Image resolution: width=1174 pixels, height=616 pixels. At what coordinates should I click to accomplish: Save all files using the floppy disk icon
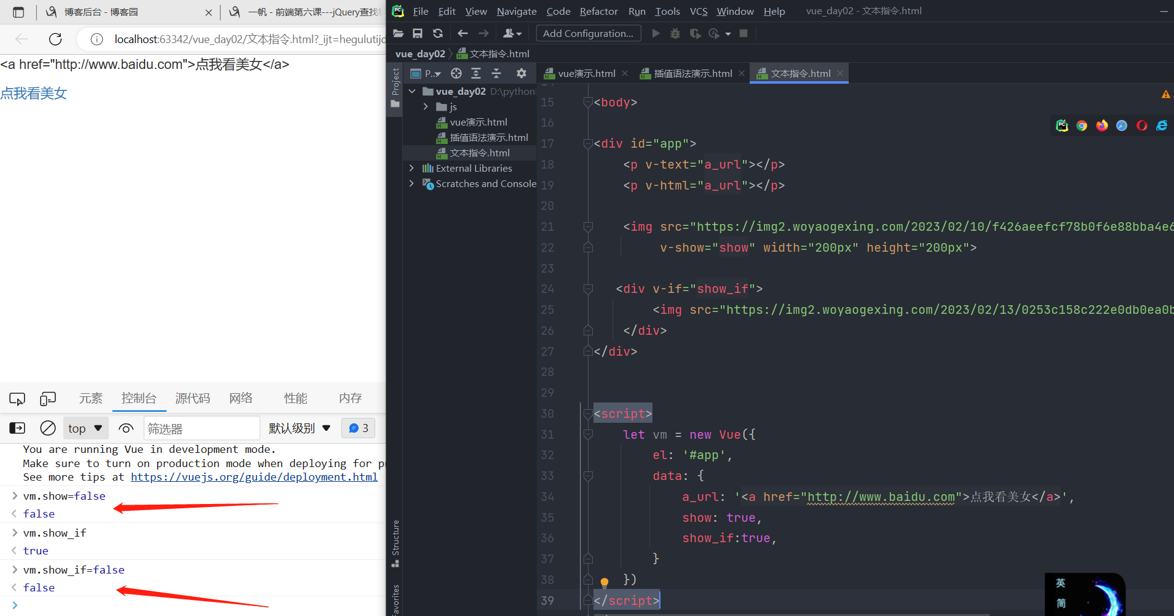tap(418, 33)
